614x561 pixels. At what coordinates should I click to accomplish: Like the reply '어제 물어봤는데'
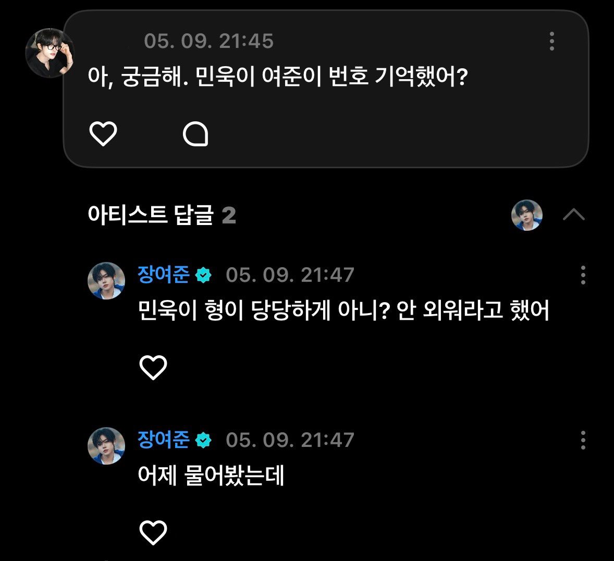[153, 532]
